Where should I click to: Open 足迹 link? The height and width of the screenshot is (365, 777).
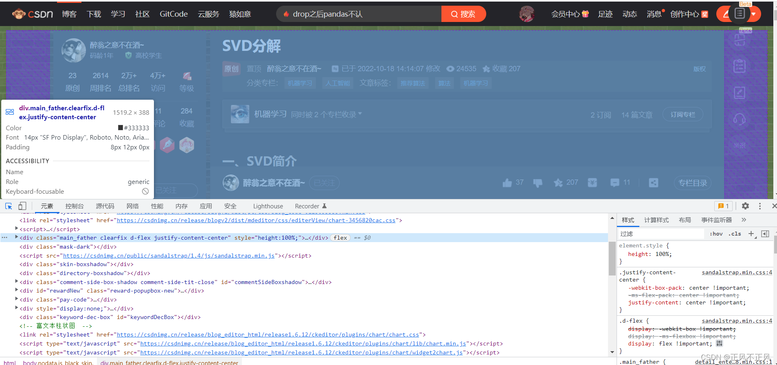[605, 14]
